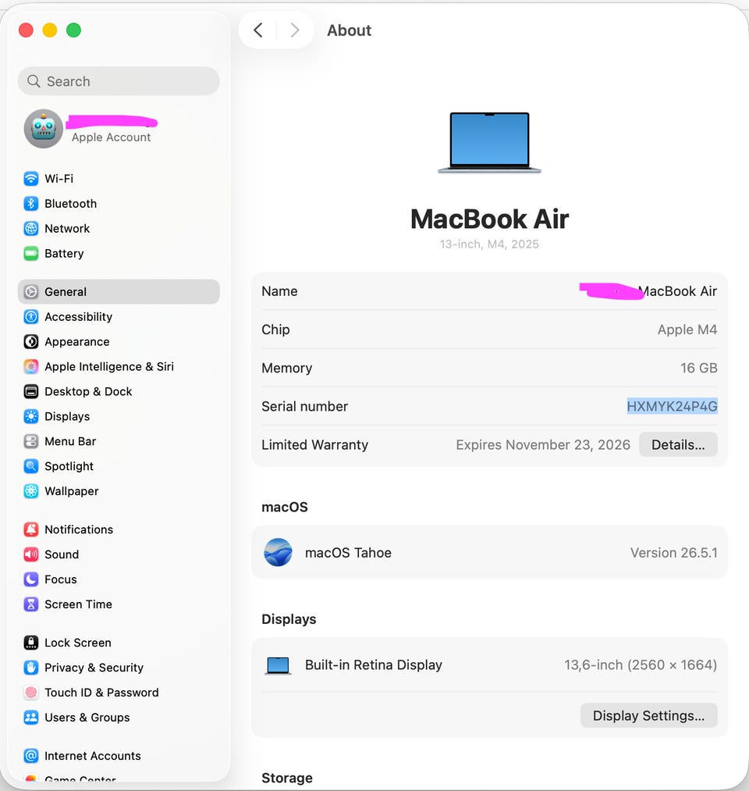Go back with the left chevron
Screen dimensions: 749x791
coord(258,30)
